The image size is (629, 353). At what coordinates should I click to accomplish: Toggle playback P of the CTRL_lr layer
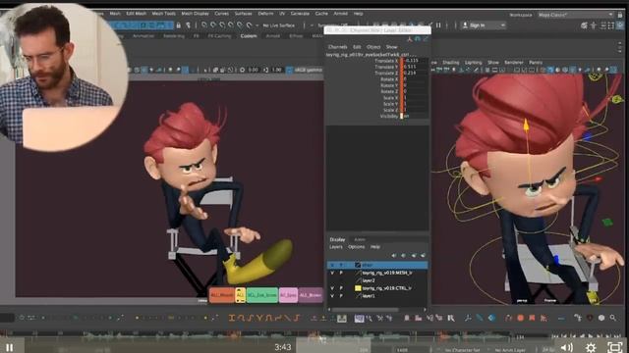click(341, 287)
